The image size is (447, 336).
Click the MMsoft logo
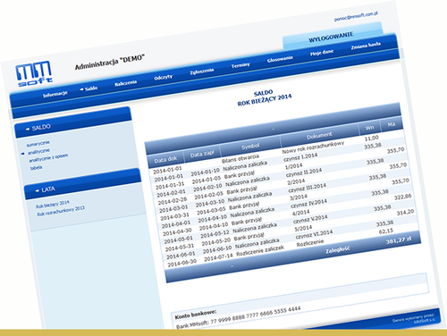34,73
